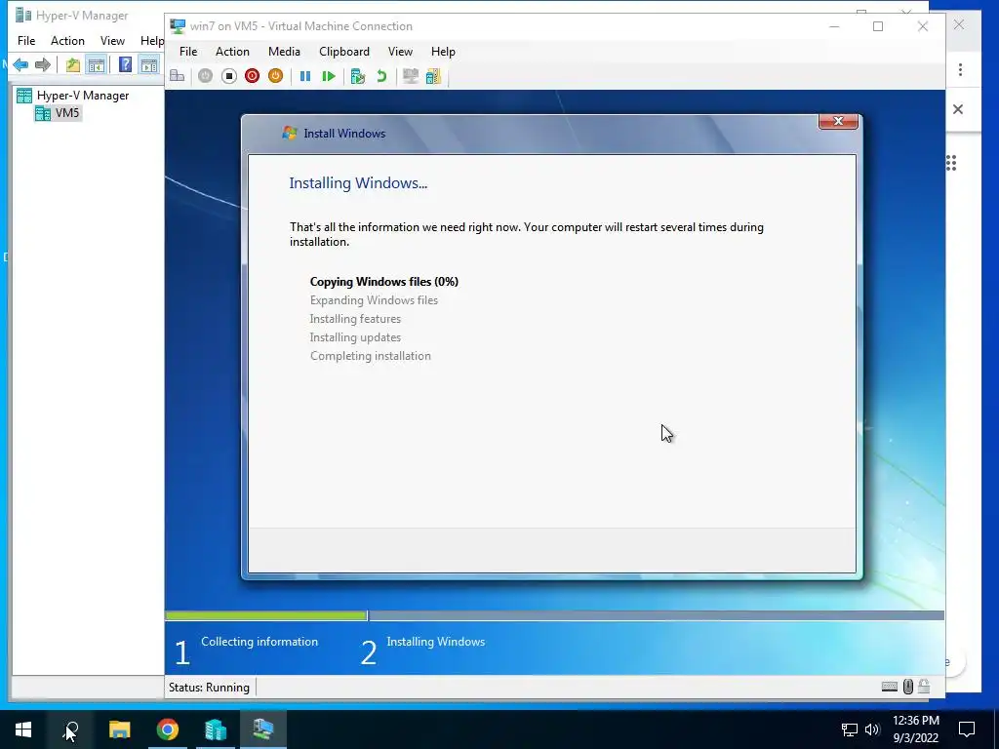Open View menu in Hyper-V Manager

click(112, 41)
